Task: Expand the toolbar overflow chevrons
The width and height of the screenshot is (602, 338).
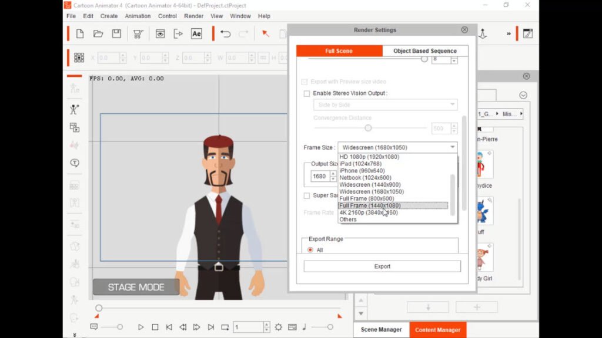Action: [509, 33]
